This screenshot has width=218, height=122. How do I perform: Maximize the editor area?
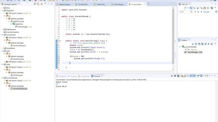click(174, 4)
